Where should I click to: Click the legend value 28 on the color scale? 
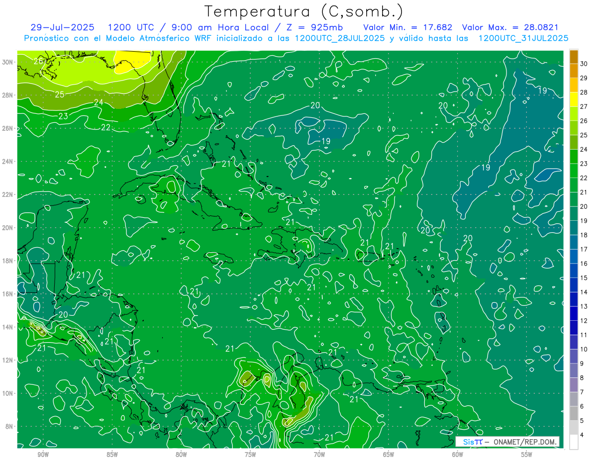(584, 92)
